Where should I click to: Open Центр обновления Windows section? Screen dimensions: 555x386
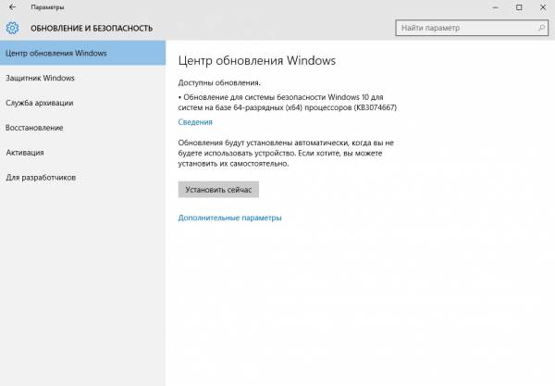click(x=82, y=53)
